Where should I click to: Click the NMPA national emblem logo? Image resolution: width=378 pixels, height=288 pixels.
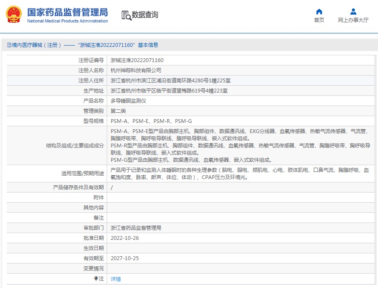[13, 14]
